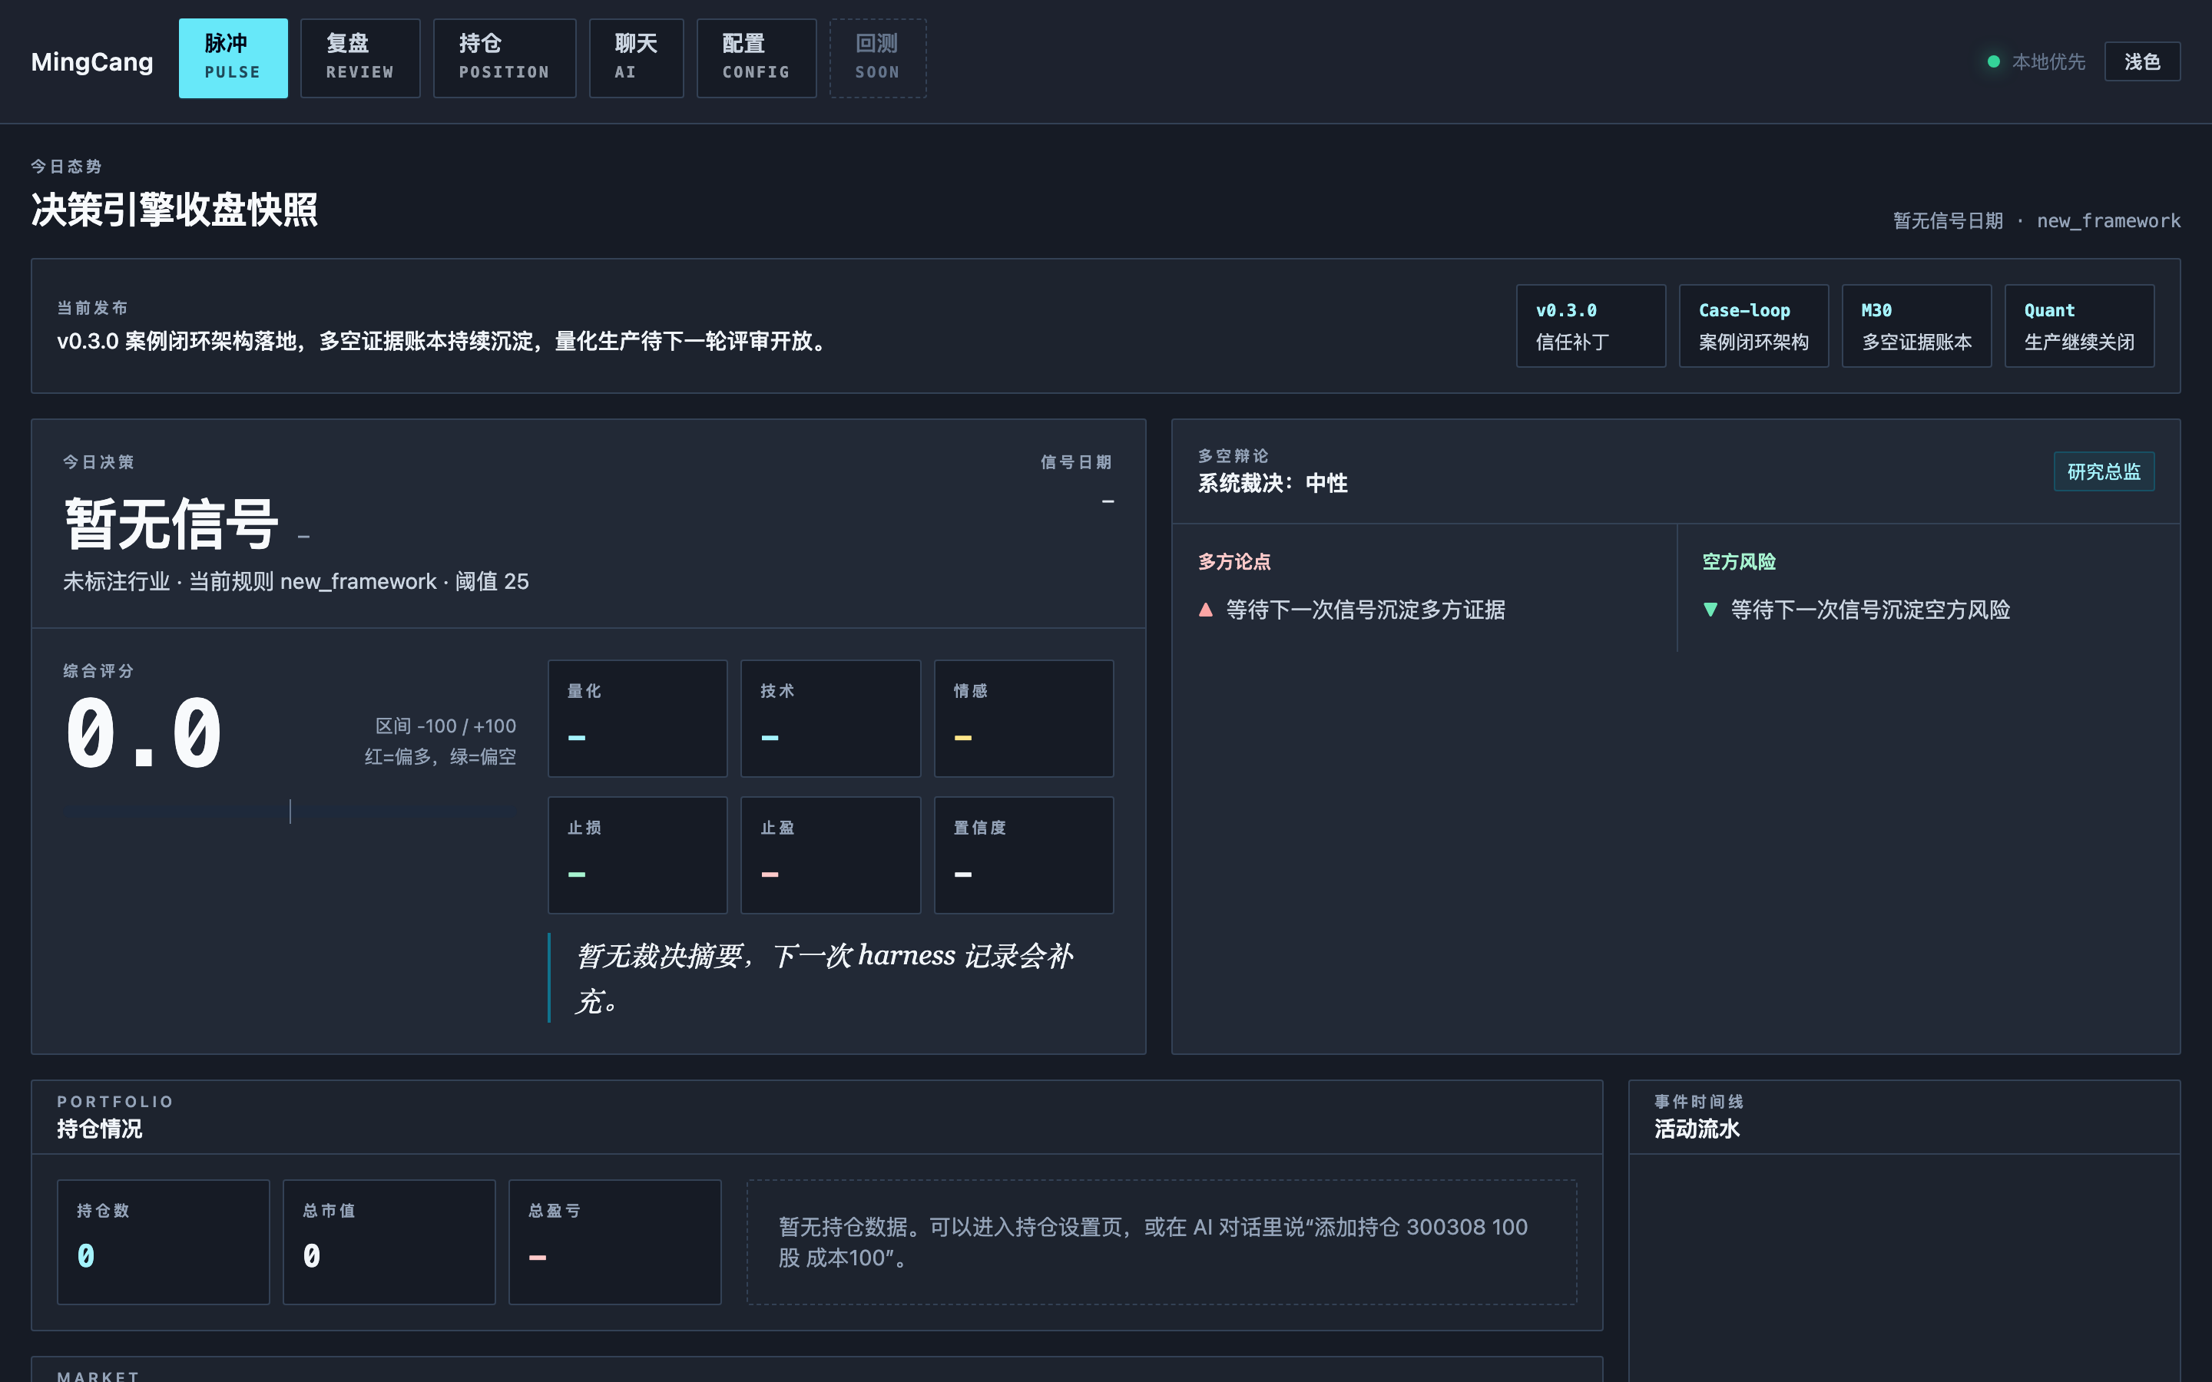Select the disabled 回测 SOON tab
This screenshot has height=1382, width=2212.
tap(877, 58)
